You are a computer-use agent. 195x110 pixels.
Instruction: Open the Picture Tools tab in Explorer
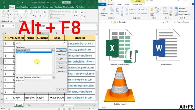pos(138,4)
